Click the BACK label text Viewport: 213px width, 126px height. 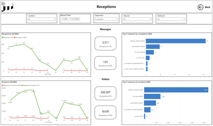[x=208, y=7]
